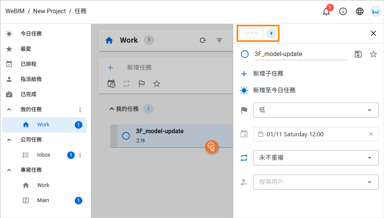This screenshot has width=384, height=218.
Task: Click the 01/11 Saturday 12:00 date field
Action: pos(316,134)
